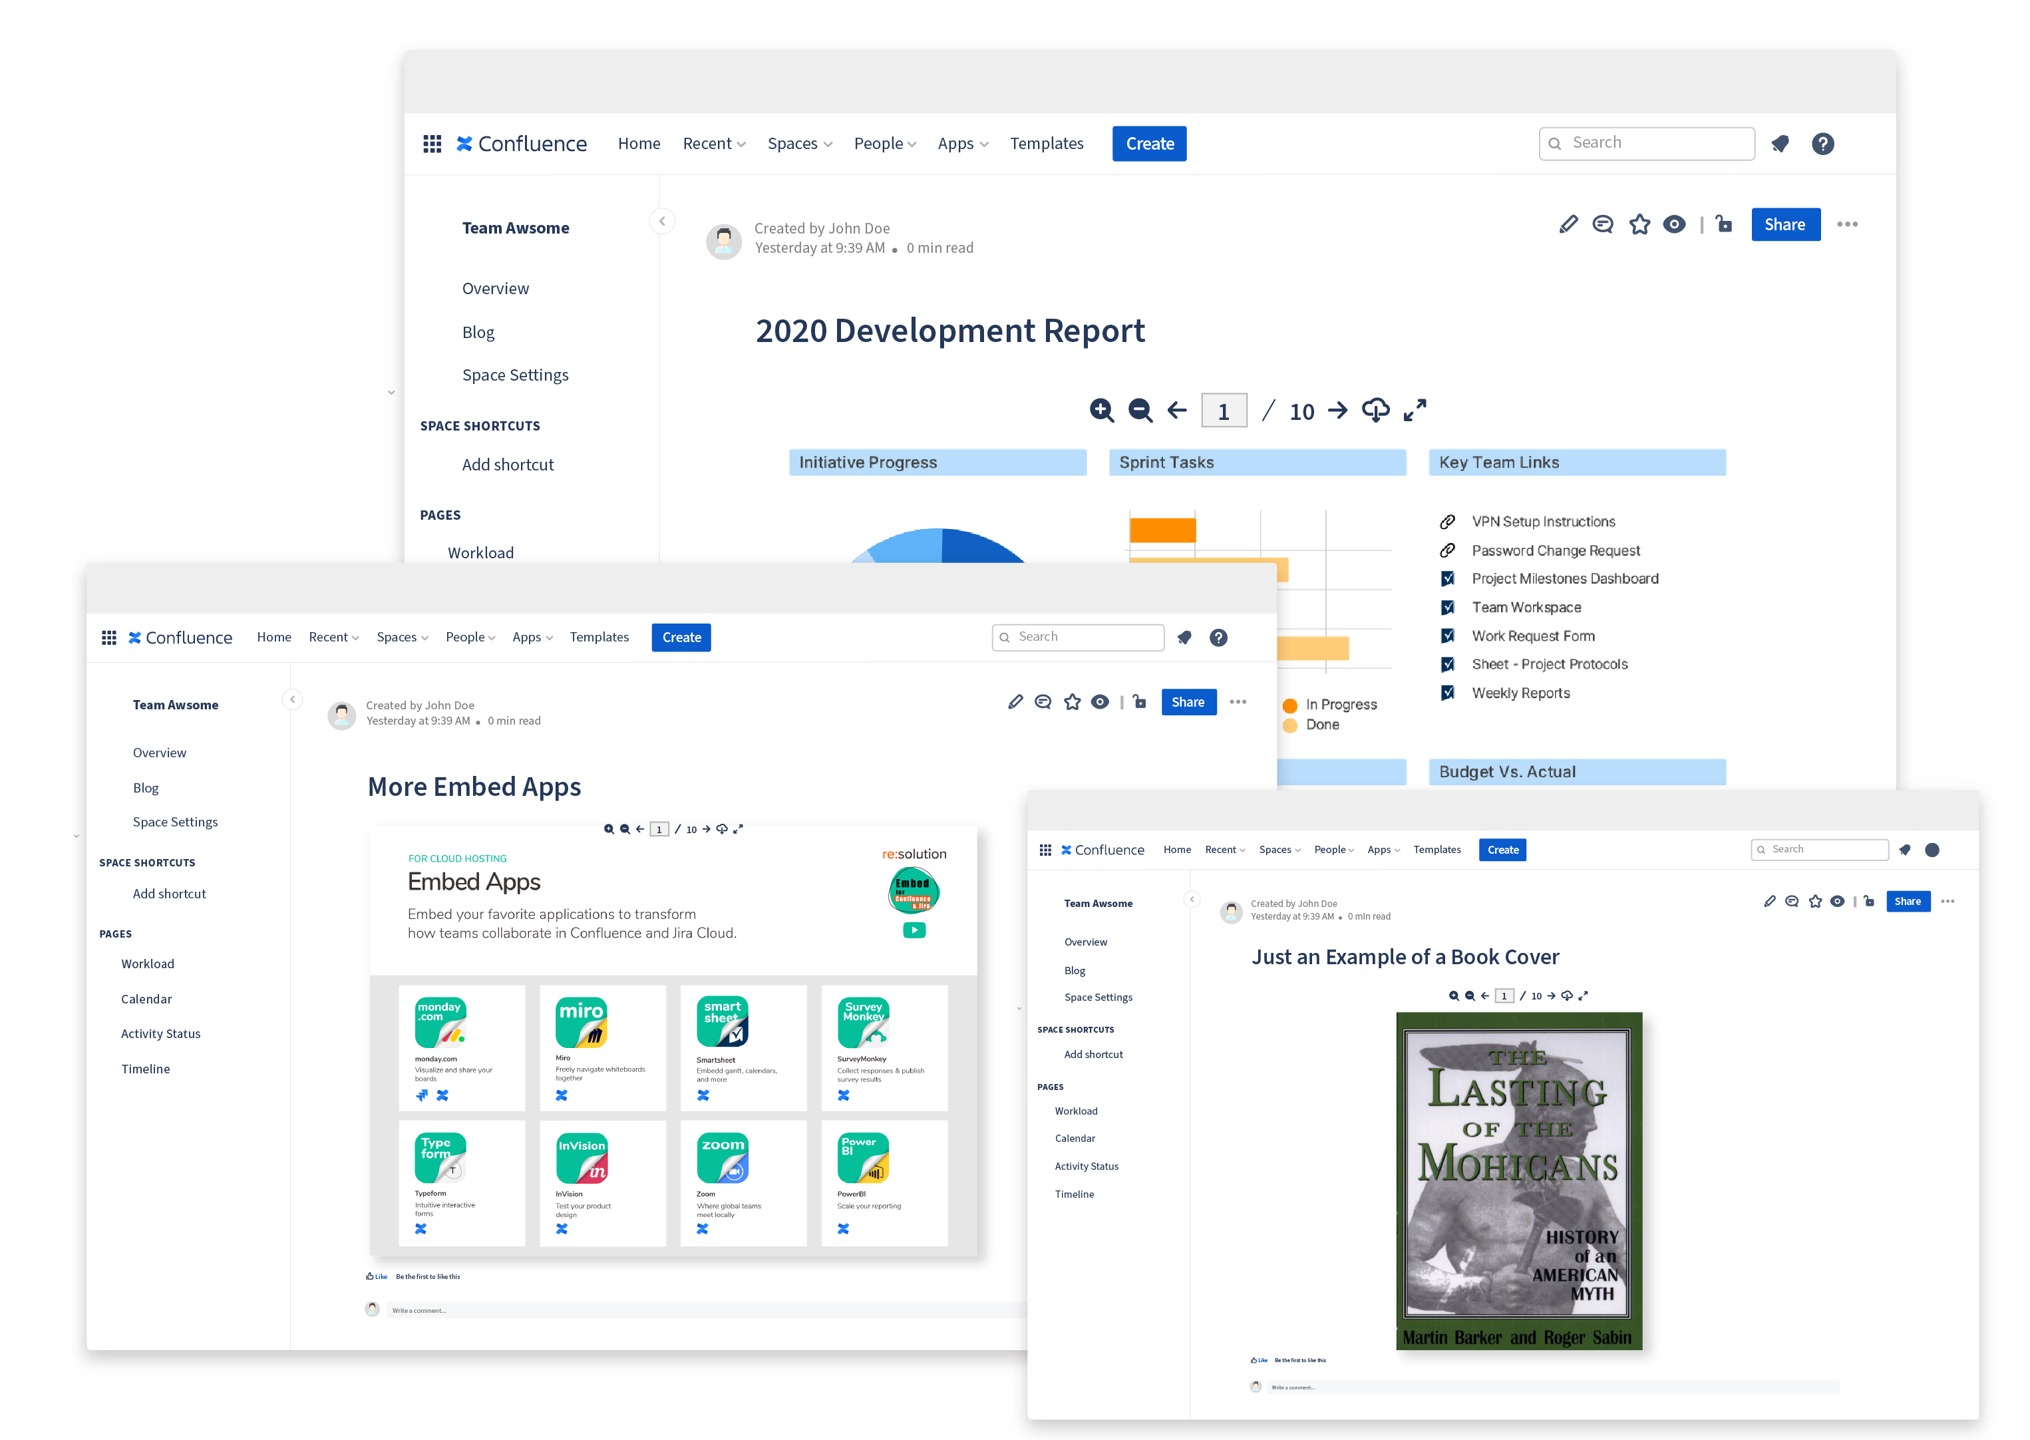Image resolution: width=2030 pixels, height=1440 pixels.
Task: Download the Development Report document
Action: 1376,411
